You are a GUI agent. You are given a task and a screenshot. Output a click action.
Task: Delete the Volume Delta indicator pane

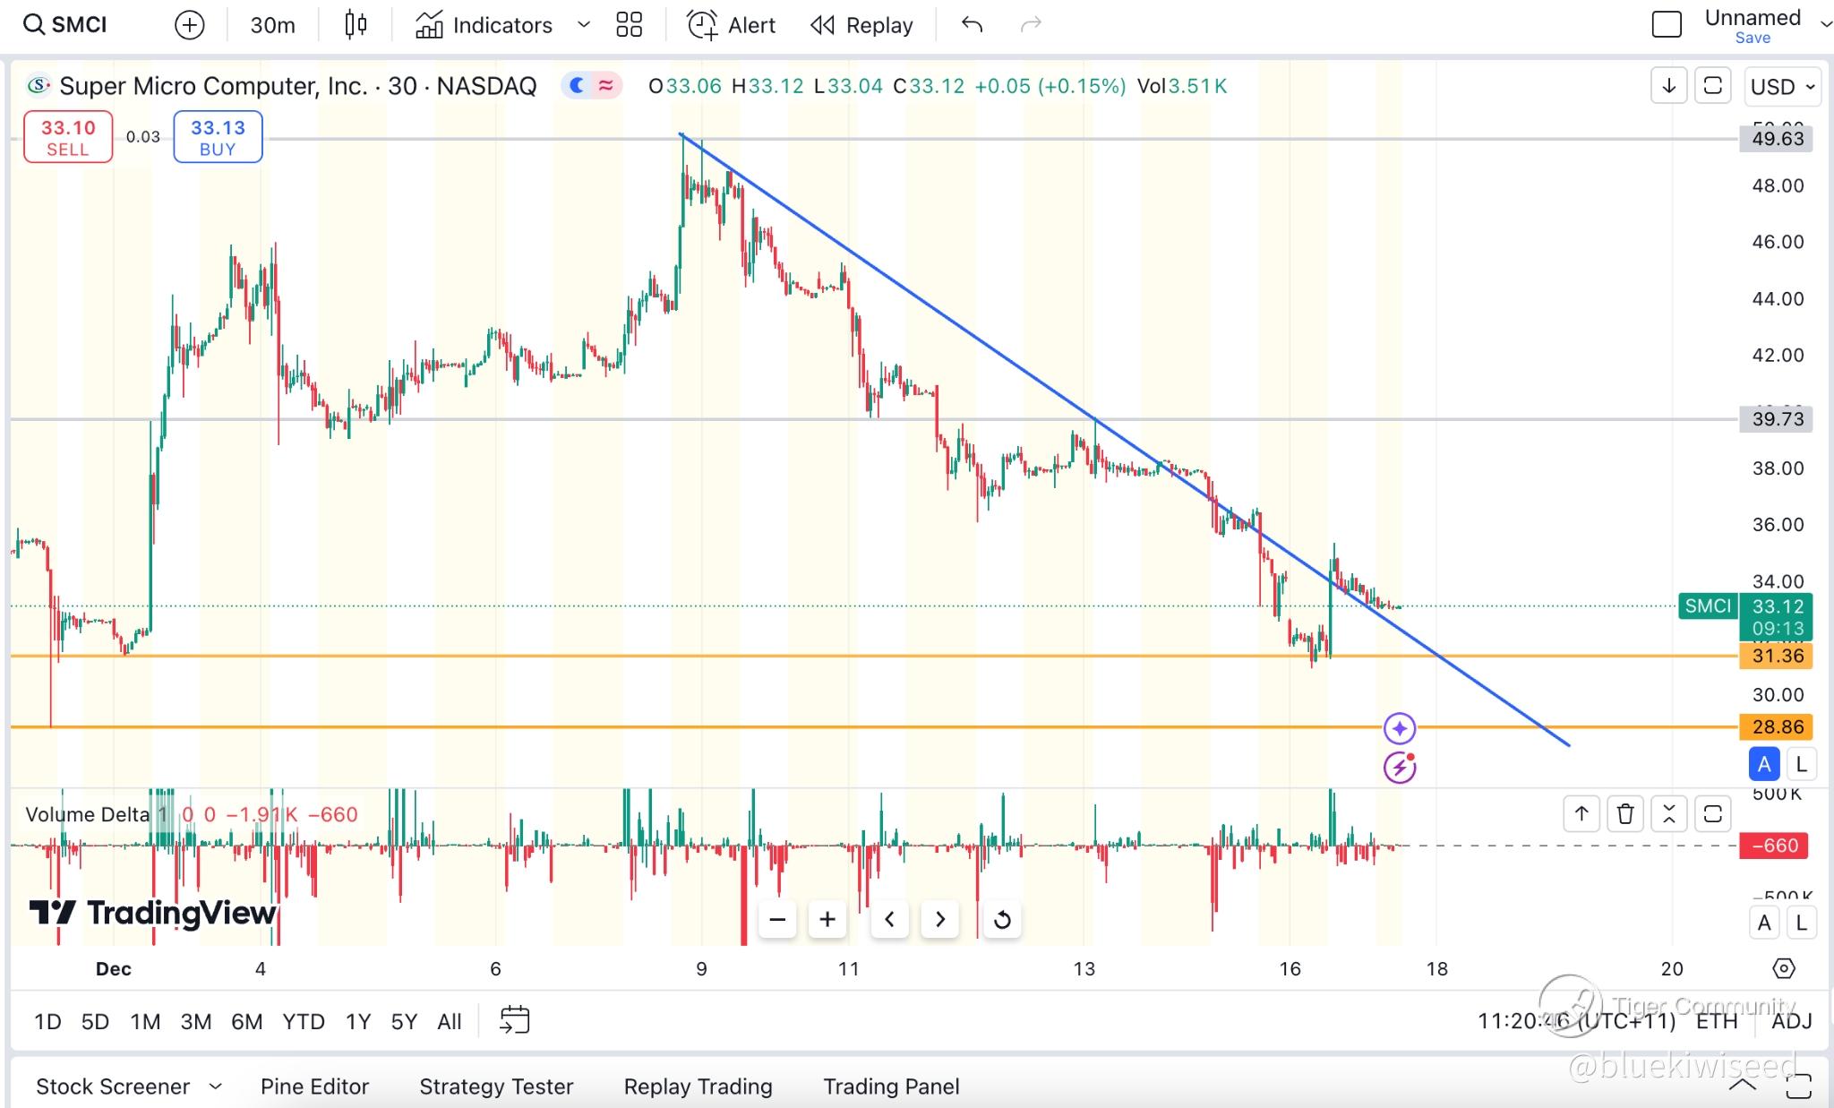click(x=1624, y=814)
